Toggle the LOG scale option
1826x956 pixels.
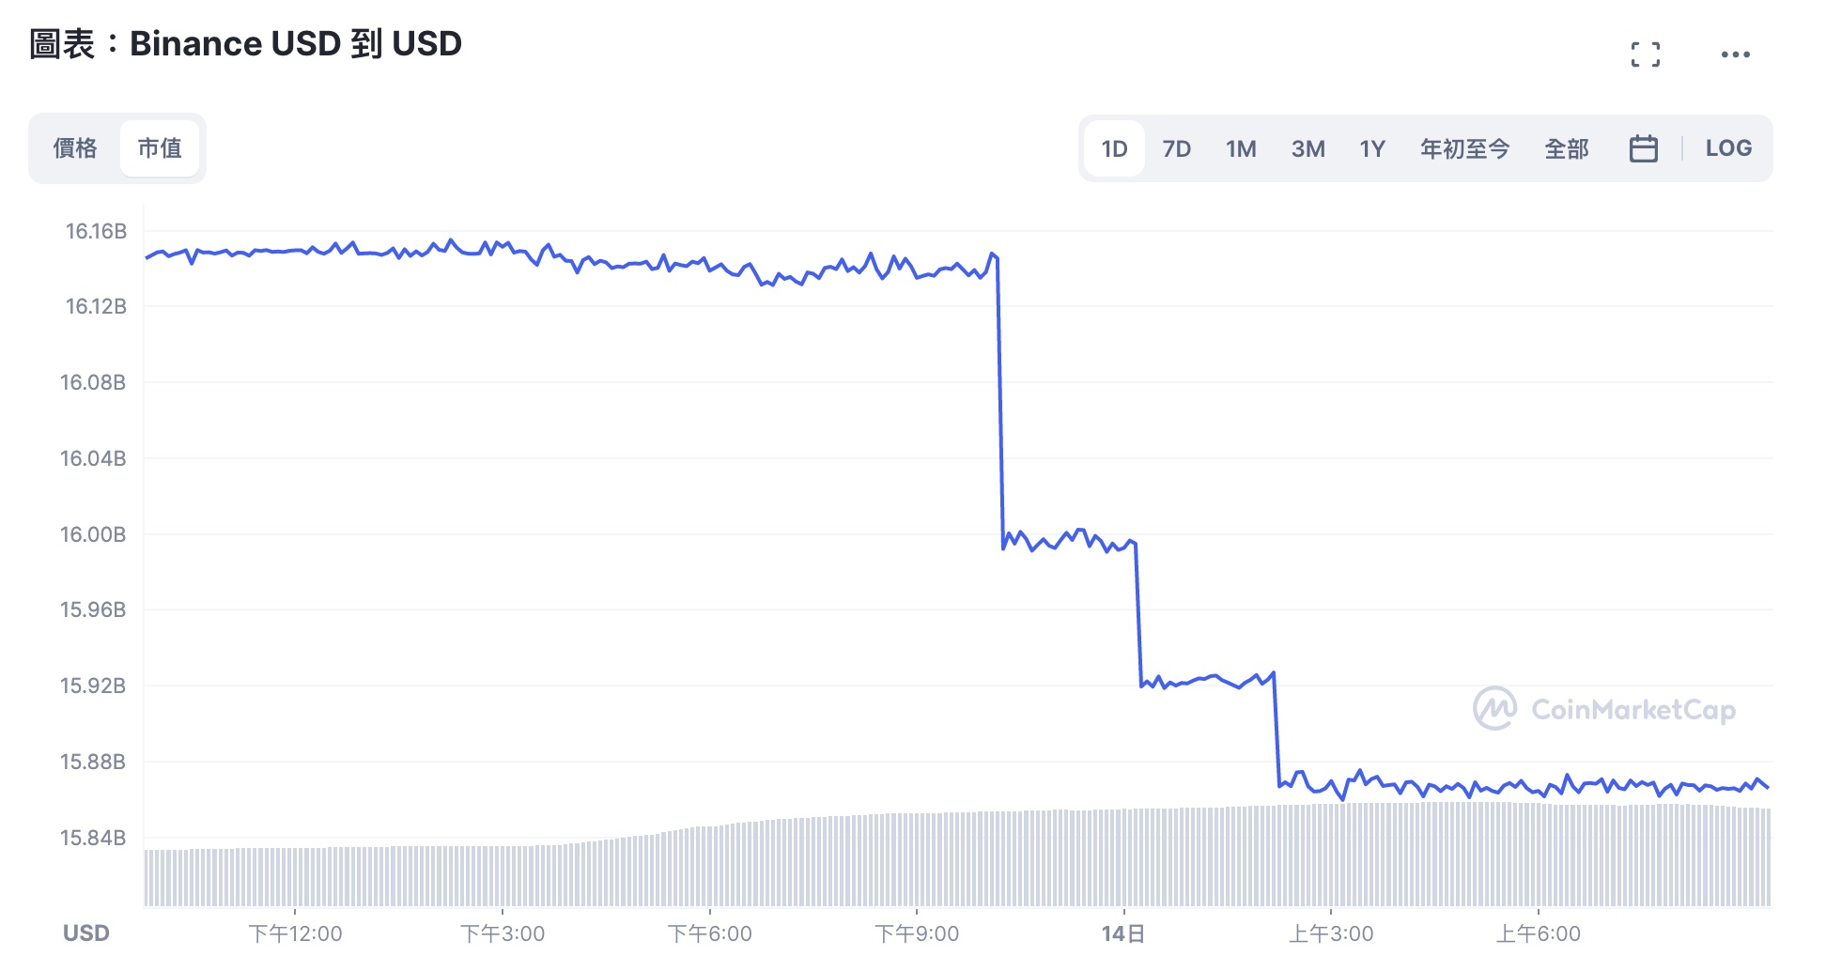(x=1728, y=148)
